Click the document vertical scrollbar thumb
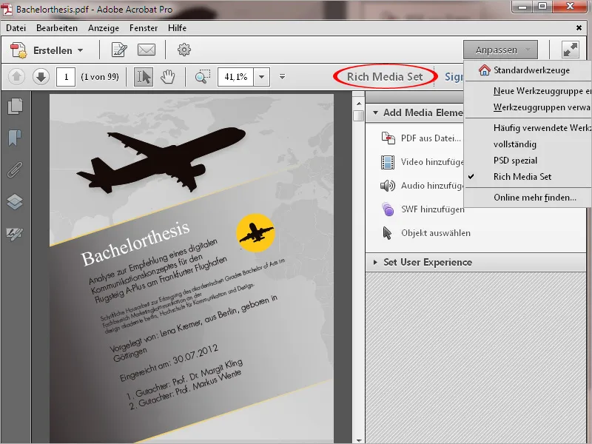 [x=359, y=115]
